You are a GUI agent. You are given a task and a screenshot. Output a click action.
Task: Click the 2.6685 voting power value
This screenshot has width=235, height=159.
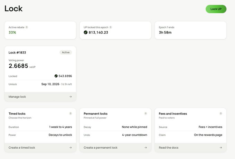click(18, 66)
